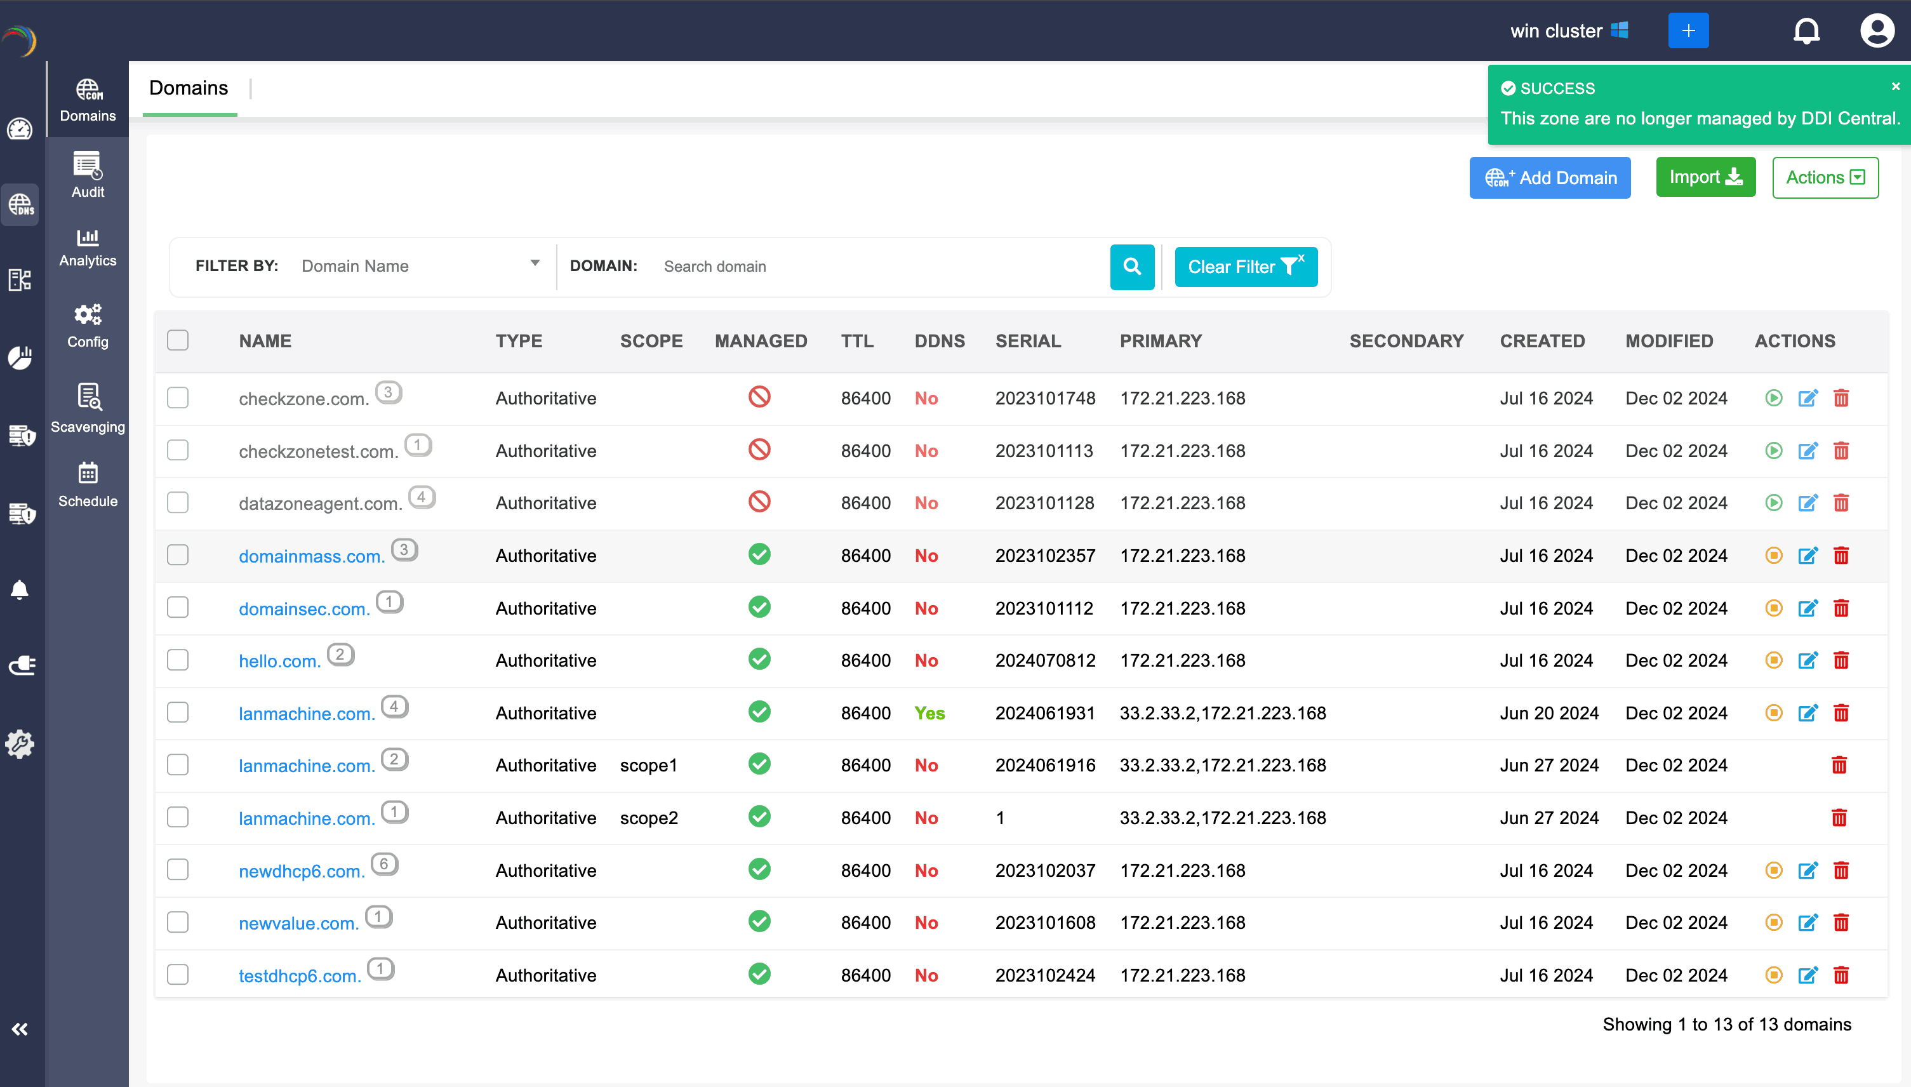Click the magnifier search button
This screenshot has width=1911, height=1087.
click(x=1131, y=267)
